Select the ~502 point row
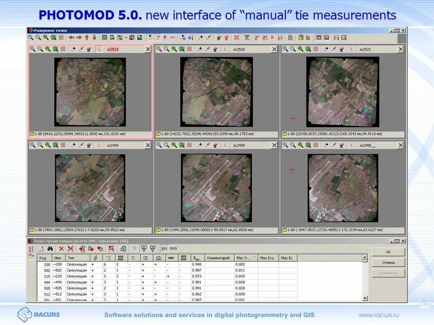Screen dimensions: 434x325 coord(167,270)
